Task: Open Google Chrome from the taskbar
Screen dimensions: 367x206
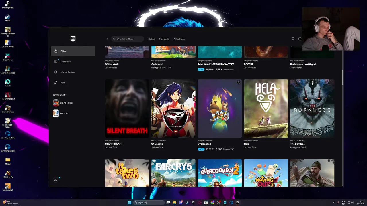Action: pyautogui.click(x=212, y=203)
